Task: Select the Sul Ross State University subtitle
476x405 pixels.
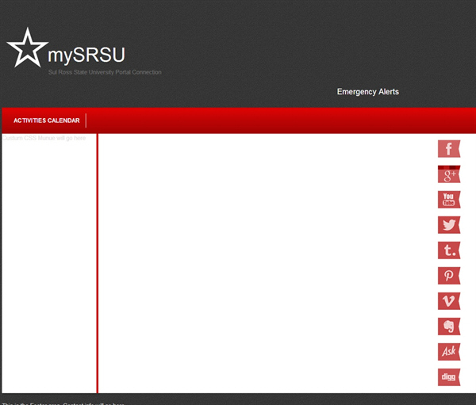Action: 105,72
